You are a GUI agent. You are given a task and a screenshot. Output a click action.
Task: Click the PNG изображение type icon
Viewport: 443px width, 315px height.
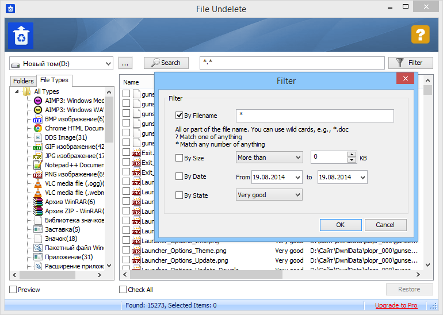point(38,174)
